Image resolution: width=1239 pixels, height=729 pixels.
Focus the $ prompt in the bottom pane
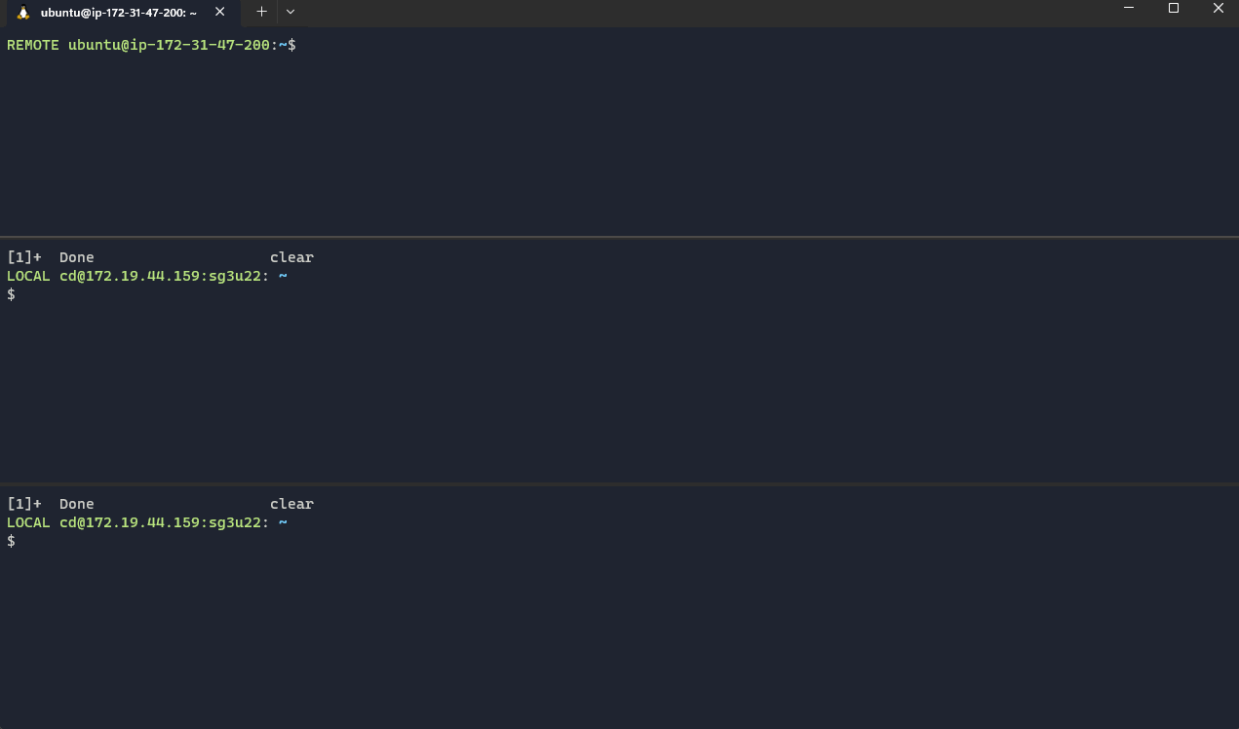[x=12, y=541]
